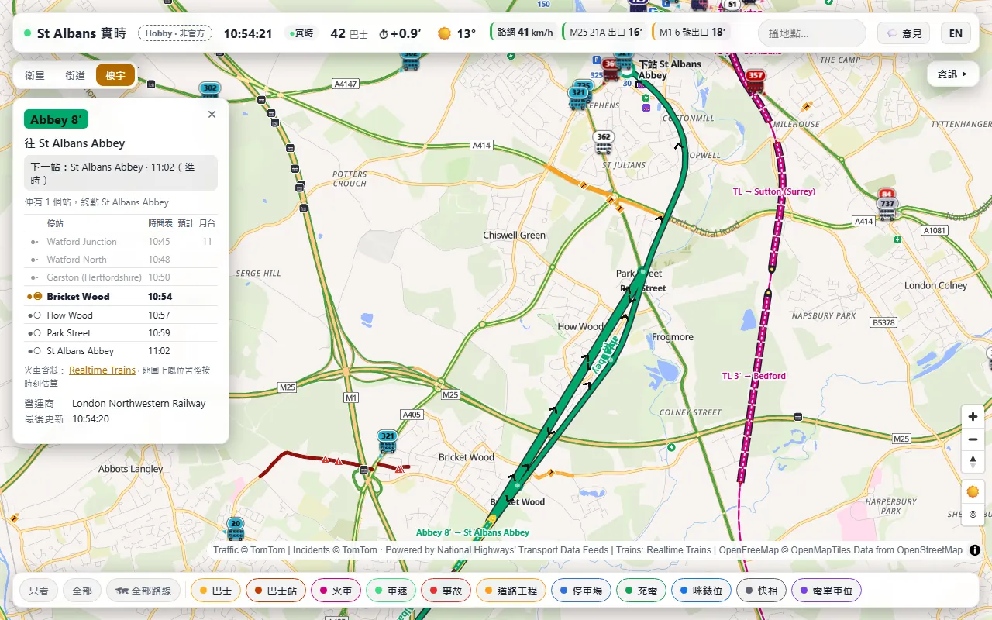Open the 意見 feedback button
This screenshot has height=620, width=992.
[x=904, y=33]
